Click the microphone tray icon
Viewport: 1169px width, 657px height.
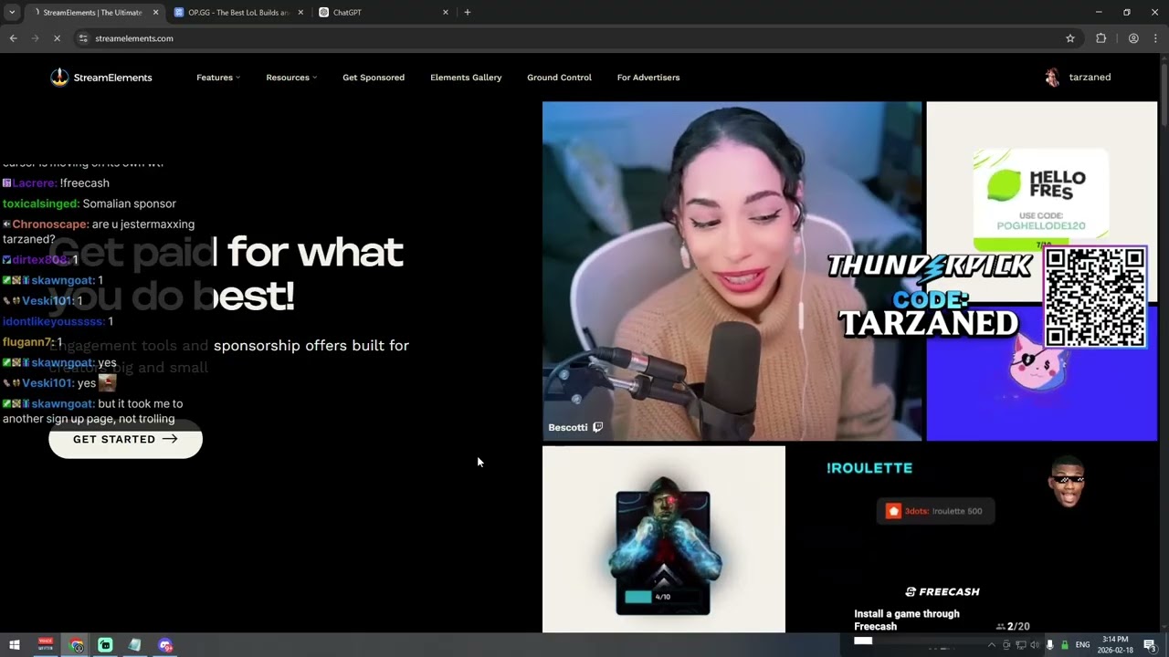tap(1049, 645)
